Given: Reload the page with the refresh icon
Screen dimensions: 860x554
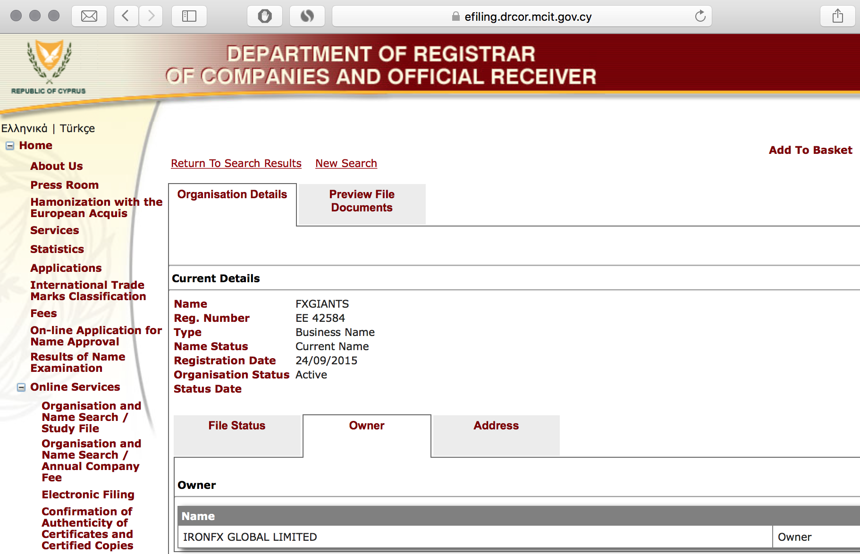Looking at the screenshot, I should (x=700, y=17).
